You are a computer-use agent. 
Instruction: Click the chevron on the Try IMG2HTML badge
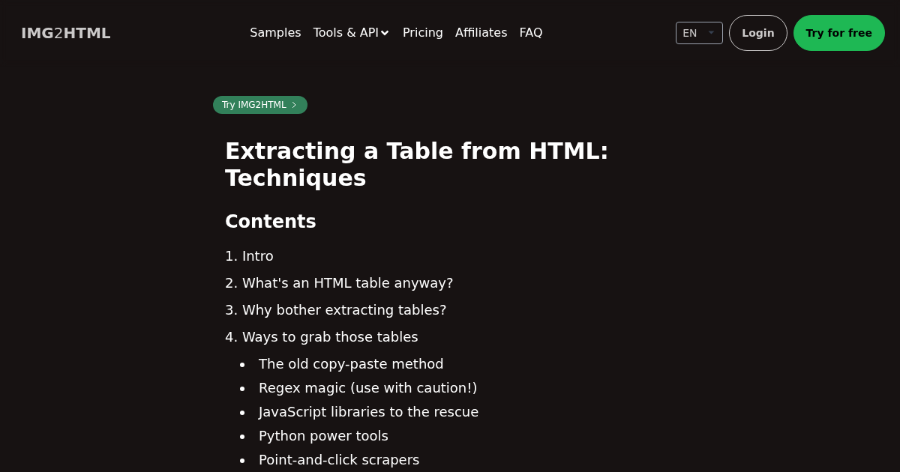click(294, 105)
